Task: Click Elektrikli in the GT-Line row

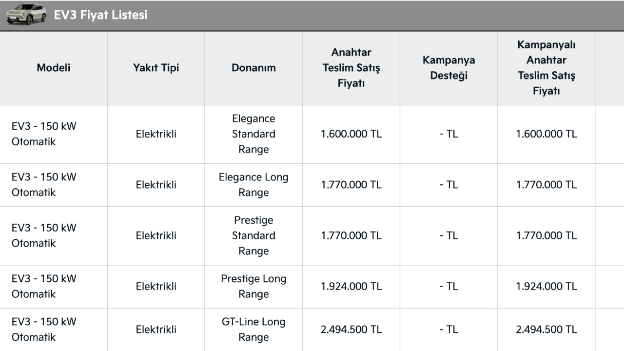Action: [156, 329]
